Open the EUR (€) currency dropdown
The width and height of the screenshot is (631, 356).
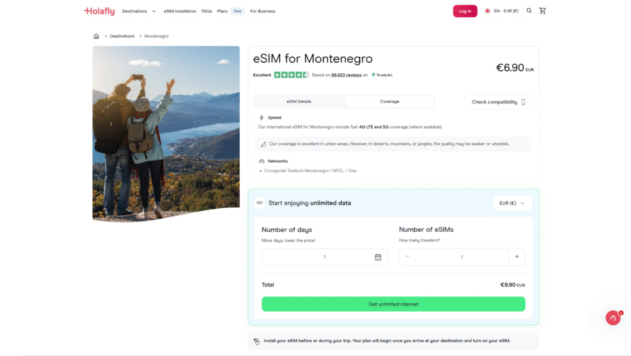point(512,203)
